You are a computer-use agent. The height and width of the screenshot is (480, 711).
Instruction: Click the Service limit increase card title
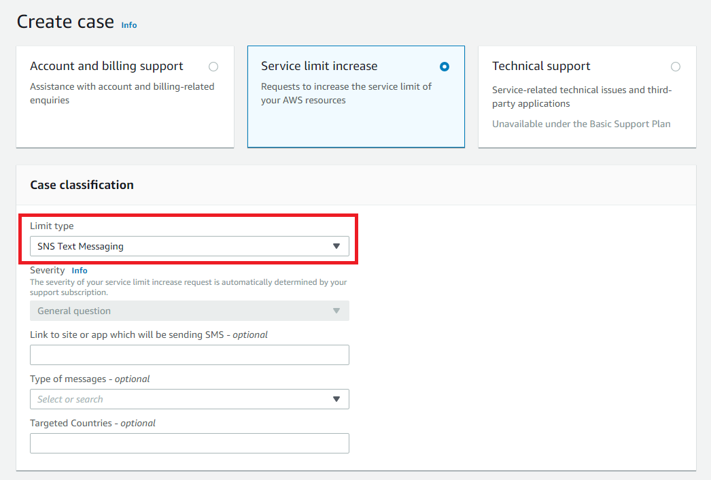pos(319,66)
